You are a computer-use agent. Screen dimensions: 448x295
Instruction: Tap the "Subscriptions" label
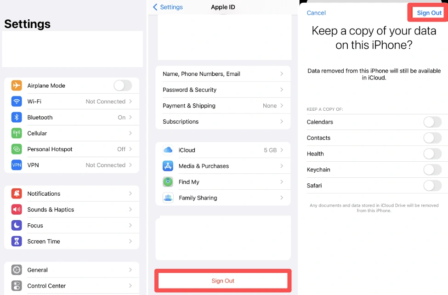181,121
